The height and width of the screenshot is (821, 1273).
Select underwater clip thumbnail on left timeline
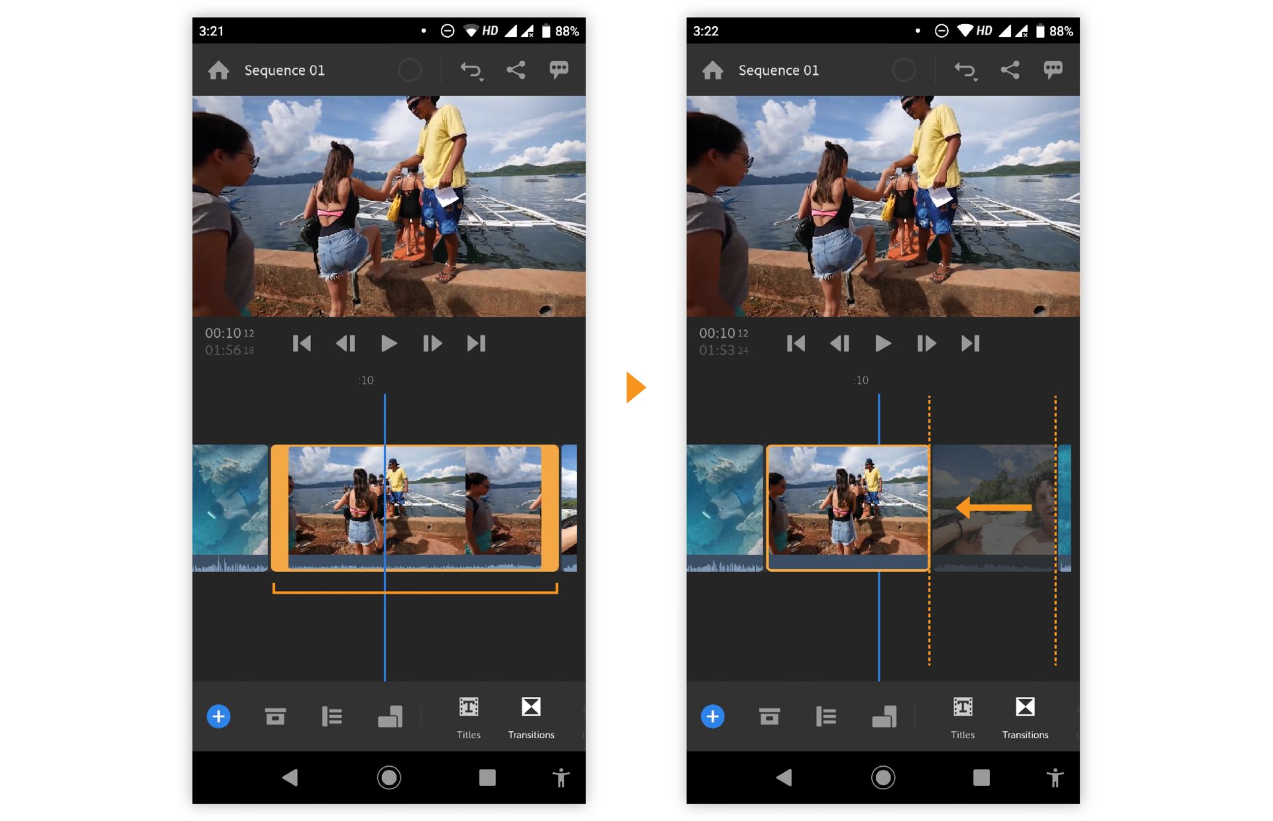[x=229, y=500]
